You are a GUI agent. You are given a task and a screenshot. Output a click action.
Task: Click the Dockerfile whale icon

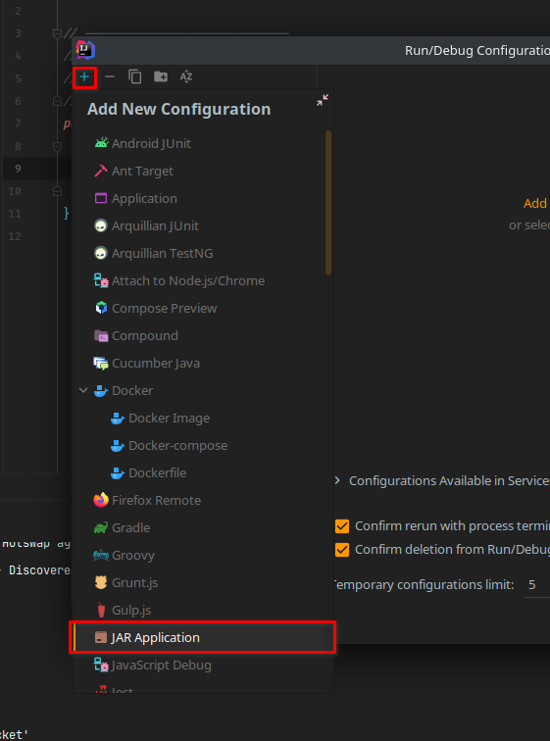tap(118, 472)
